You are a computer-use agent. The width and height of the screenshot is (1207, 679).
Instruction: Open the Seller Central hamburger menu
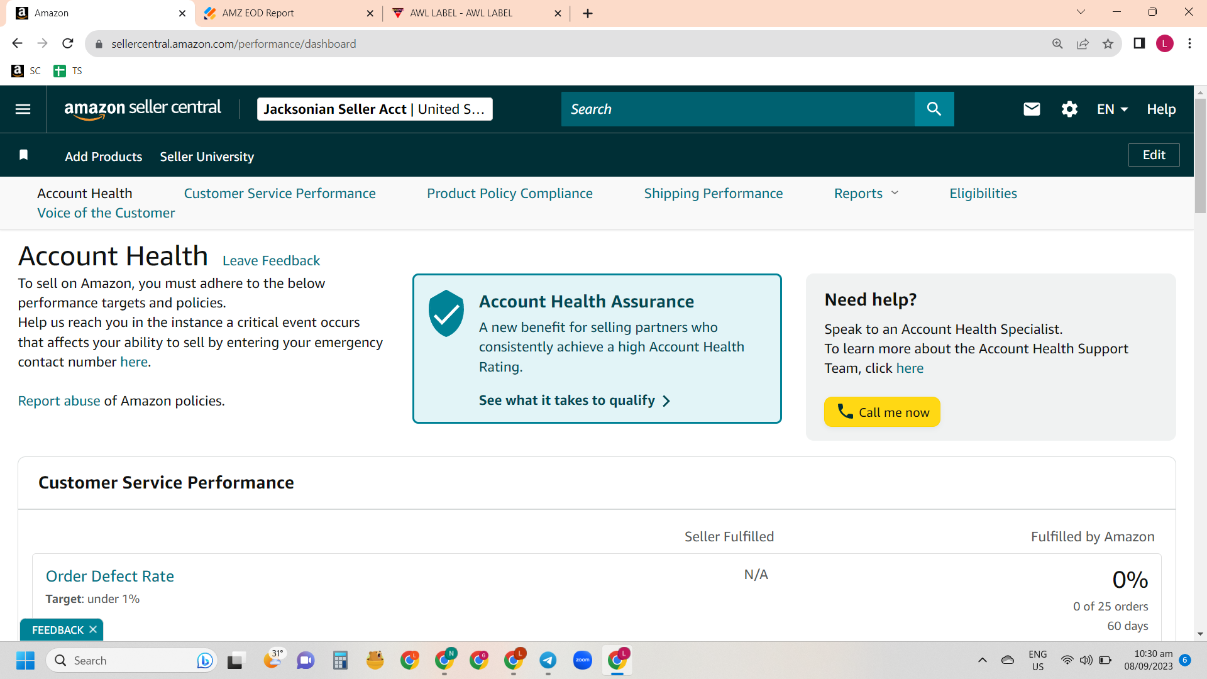(x=23, y=109)
